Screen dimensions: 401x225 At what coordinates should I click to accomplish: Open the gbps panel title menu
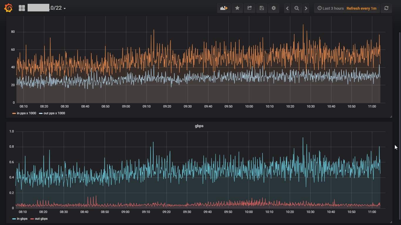[x=199, y=126]
